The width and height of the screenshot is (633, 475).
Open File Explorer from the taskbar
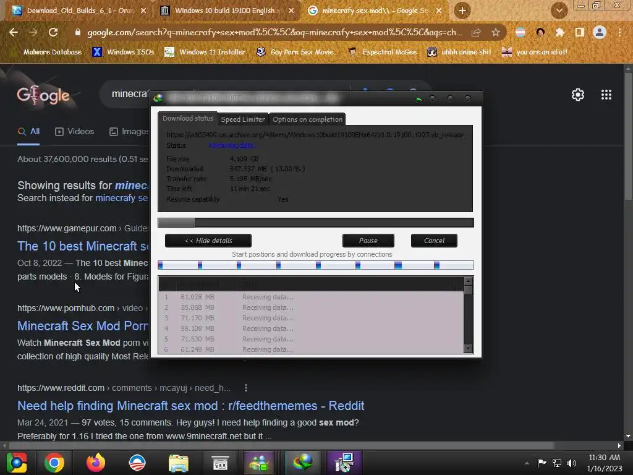pos(179,463)
